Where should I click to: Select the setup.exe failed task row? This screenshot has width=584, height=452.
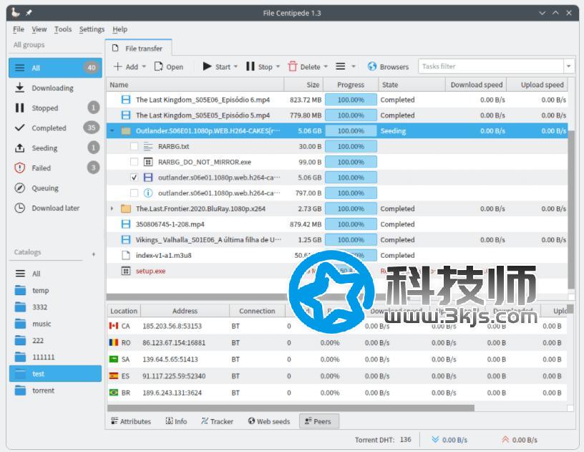(x=336, y=271)
